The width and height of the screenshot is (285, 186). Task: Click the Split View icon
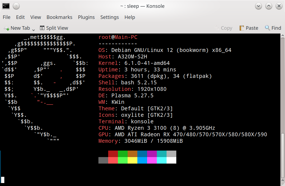click(42, 28)
